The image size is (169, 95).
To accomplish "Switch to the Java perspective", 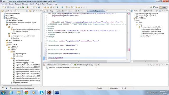I will 156,7.
